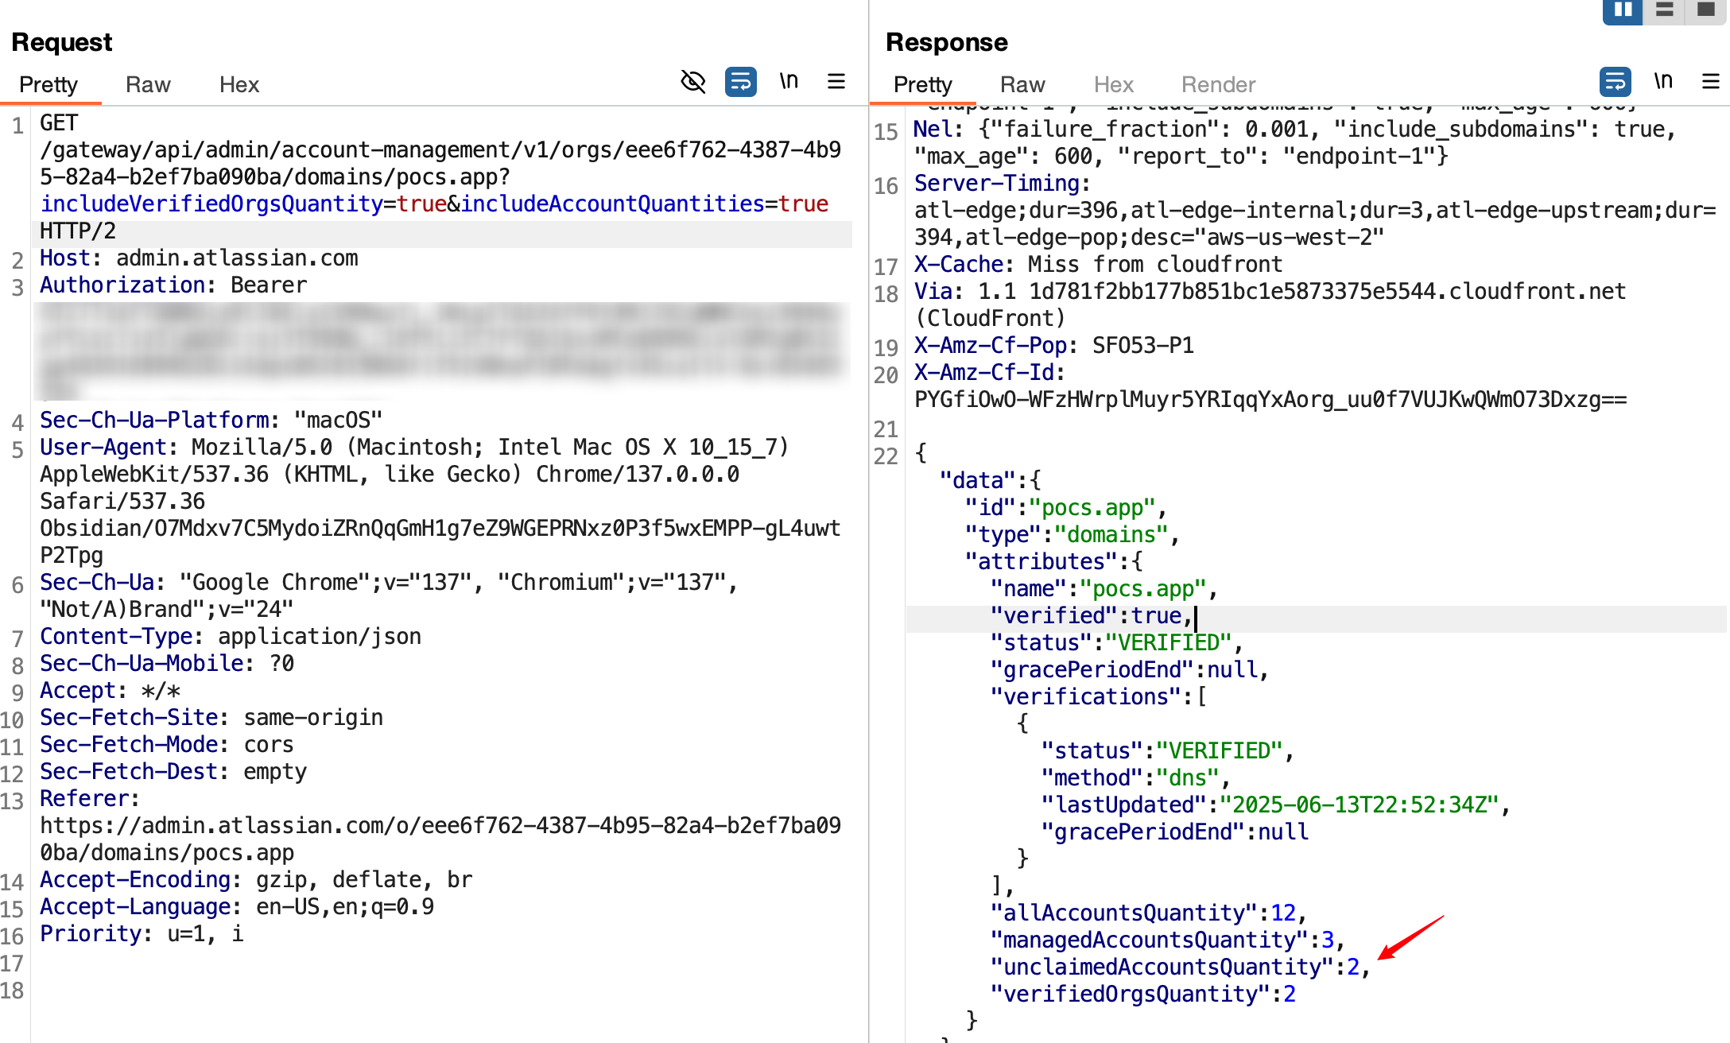
Task: Click the Referer header name
Action: click(x=83, y=798)
